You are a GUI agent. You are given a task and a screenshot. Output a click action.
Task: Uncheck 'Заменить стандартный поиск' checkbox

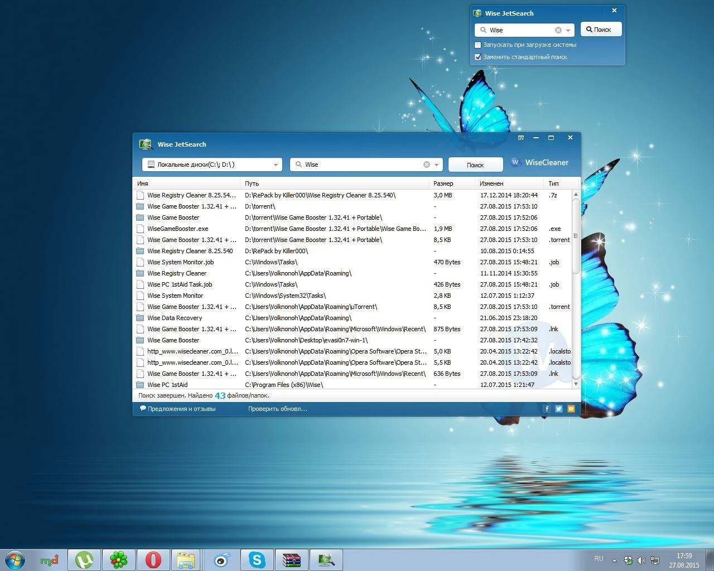pos(477,57)
